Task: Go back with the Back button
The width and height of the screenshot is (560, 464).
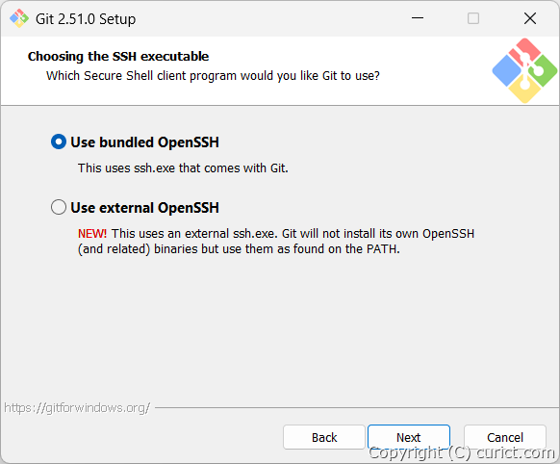Action: (x=324, y=437)
